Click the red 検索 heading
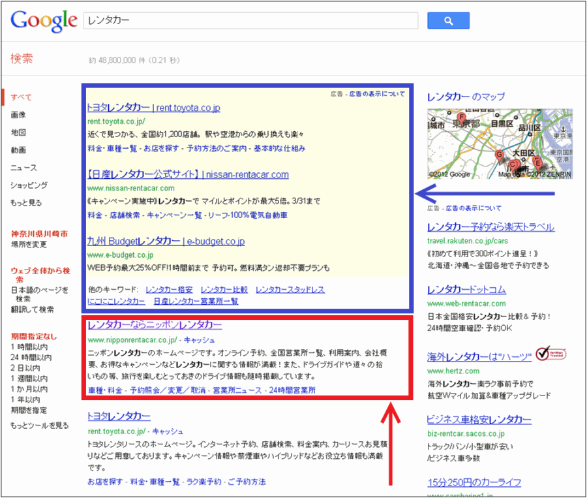 (x=22, y=59)
